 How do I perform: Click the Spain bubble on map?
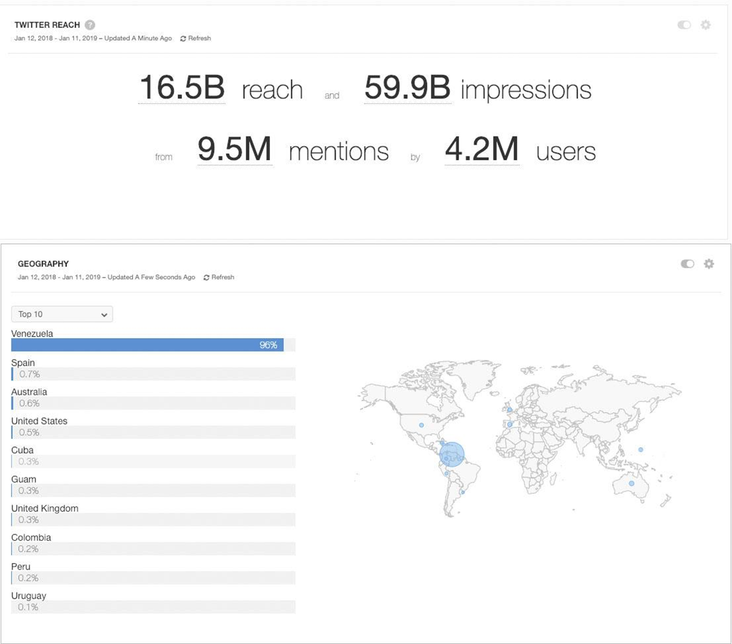tap(510, 424)
